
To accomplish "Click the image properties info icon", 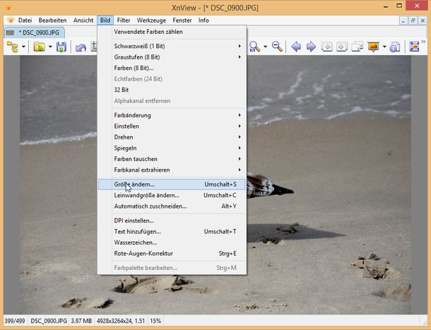I will [x=394, y=47].
